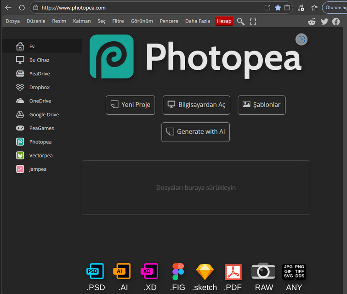This screenshot has width=347, height=294.
Task: Open Photopea's Twitter page icon
Action: [x=324, y=21]
